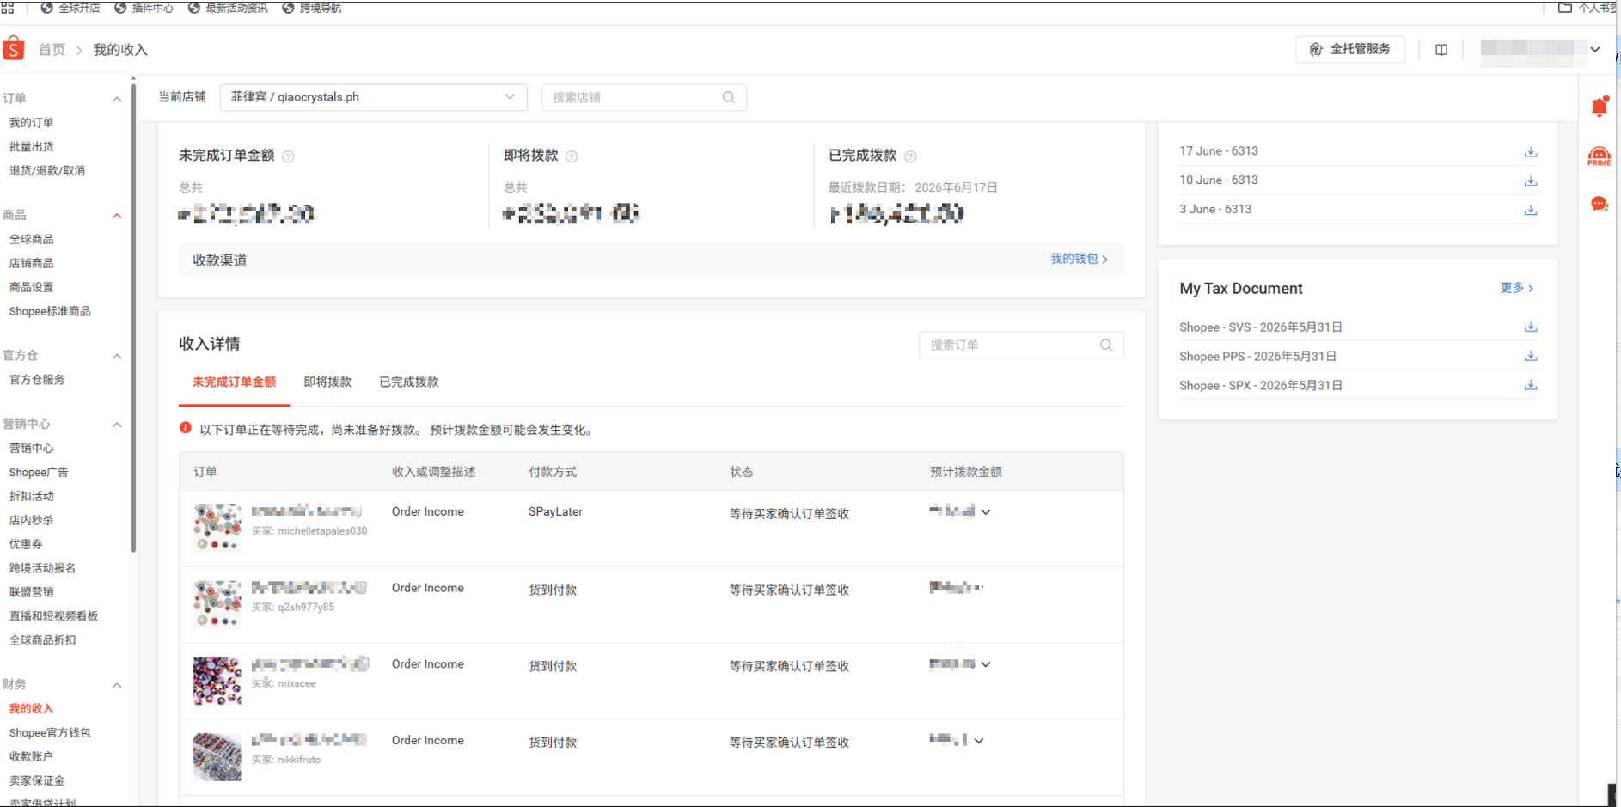Click the 搜索订单 search field
This screenshot has width=1621, height=807.
click(1021, 345)
